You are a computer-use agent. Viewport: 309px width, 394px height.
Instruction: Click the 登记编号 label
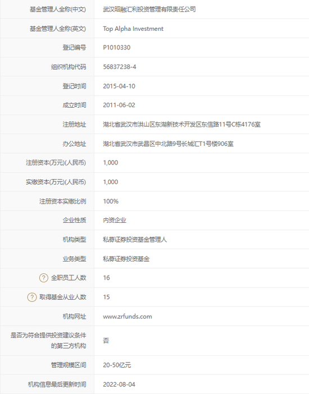74,48
